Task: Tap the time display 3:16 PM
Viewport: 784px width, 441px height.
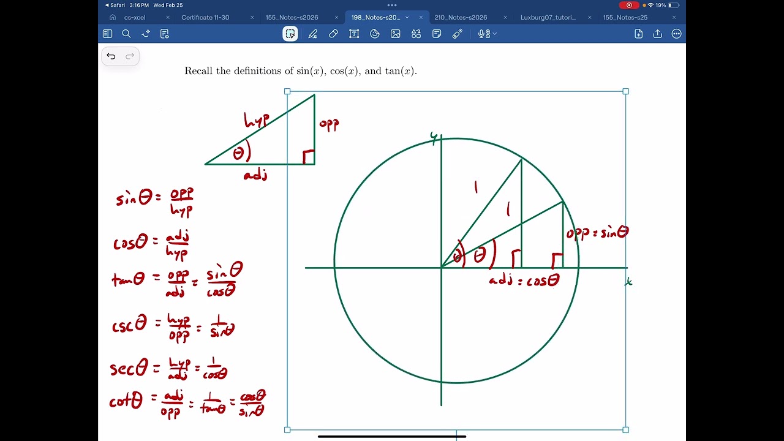Action: coord(139,5)
